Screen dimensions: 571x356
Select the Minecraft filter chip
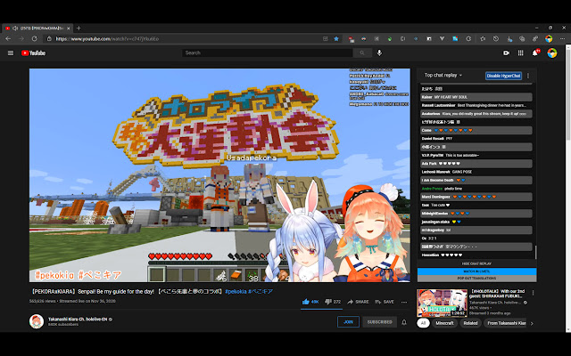[444, 323]
